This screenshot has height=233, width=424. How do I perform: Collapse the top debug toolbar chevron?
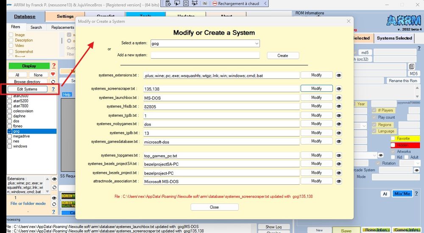pos(265,3)
